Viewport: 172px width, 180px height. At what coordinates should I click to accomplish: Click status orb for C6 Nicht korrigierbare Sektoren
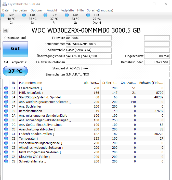tap(6, 152)
